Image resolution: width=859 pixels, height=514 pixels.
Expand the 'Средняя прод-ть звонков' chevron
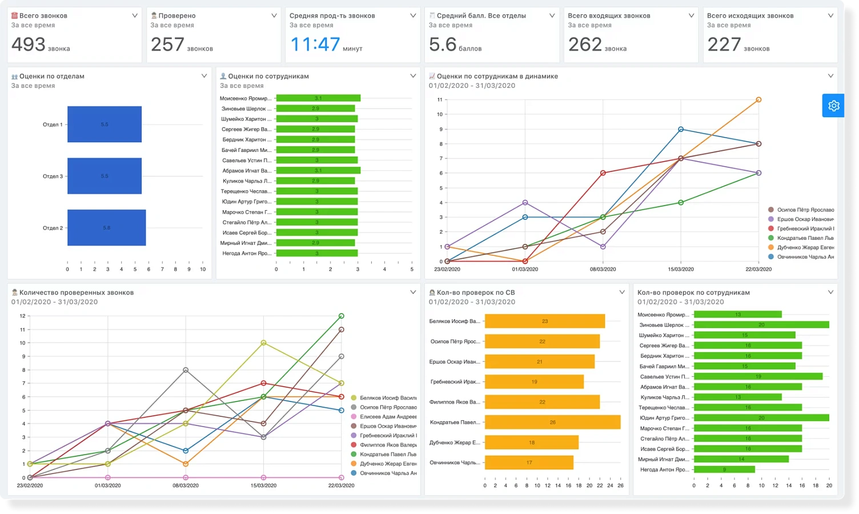pyautogui.click(x=413, y=15)
